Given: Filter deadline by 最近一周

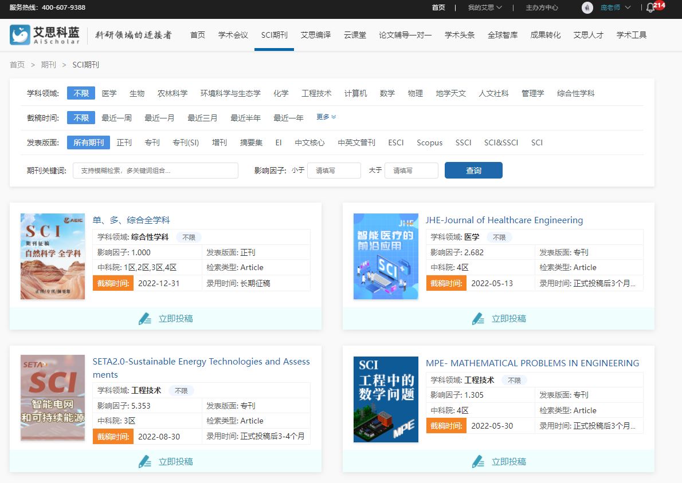Looking at the screenshot, I should tap(116, 118).
